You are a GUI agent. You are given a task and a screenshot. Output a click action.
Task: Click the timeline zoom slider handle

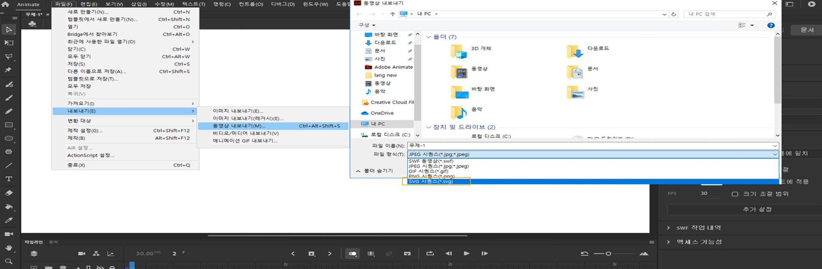(x=608, y=254)
